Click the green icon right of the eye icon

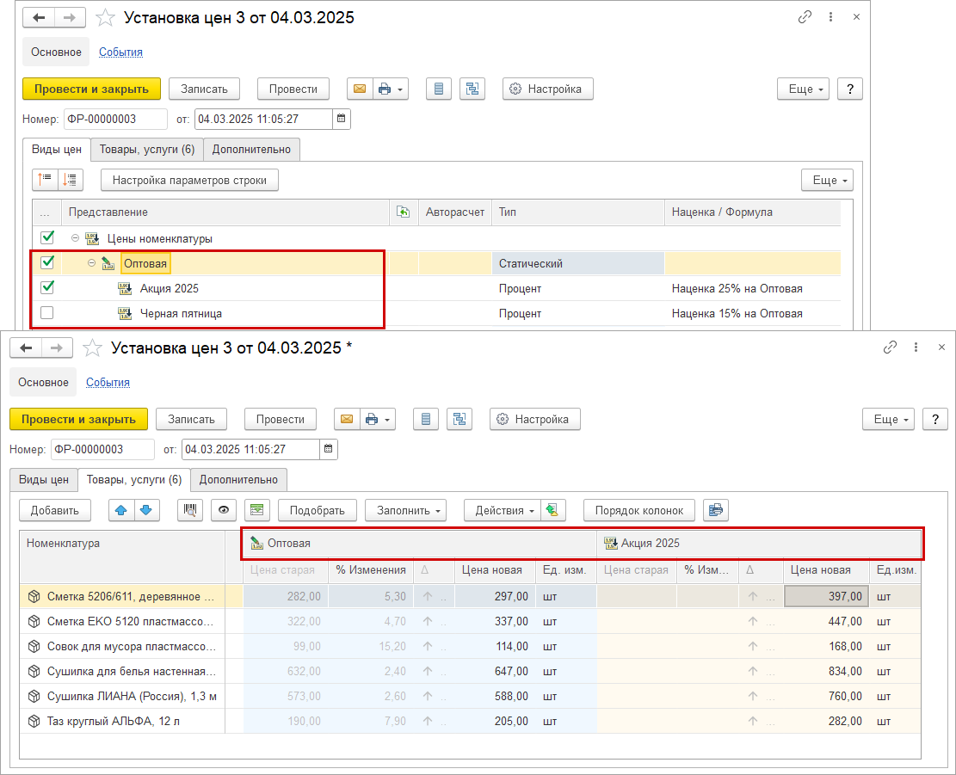[x=256, y=510]
